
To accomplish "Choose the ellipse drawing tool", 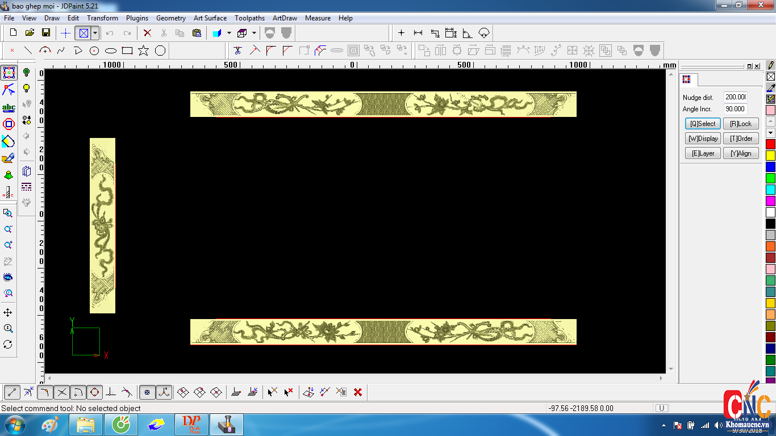I will coord(111,51).
